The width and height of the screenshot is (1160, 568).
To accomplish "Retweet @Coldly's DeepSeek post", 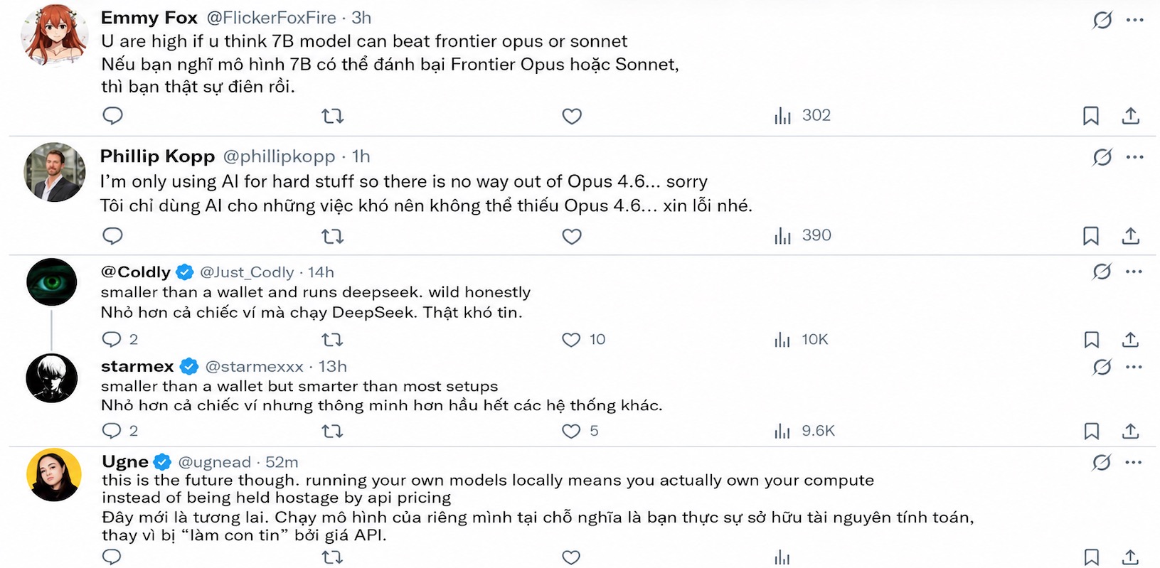I will 332,340.
